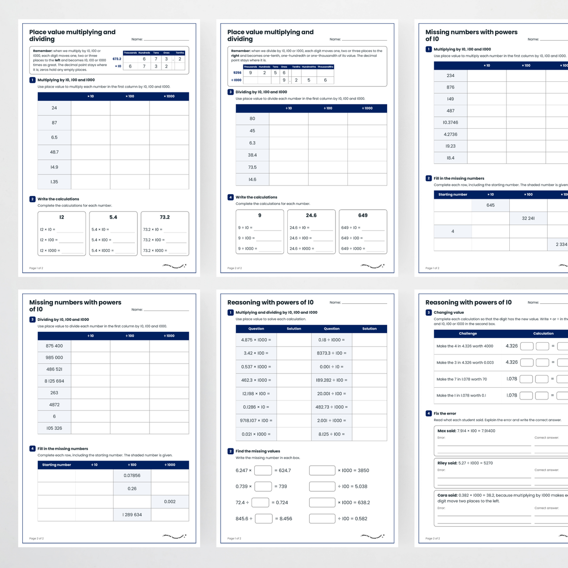Click the 'Riley said: 5.27 ÷ 1000 = 5270' statement
This screenshot has width=568, height=568.
pyautogui.click(x=465, y=463)
